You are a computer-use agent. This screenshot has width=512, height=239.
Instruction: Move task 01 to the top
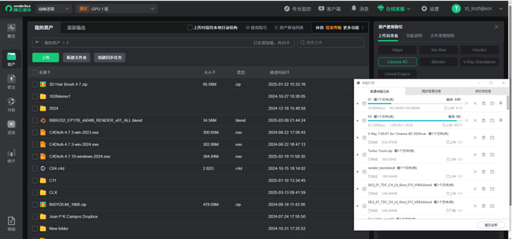pos(500,103)
